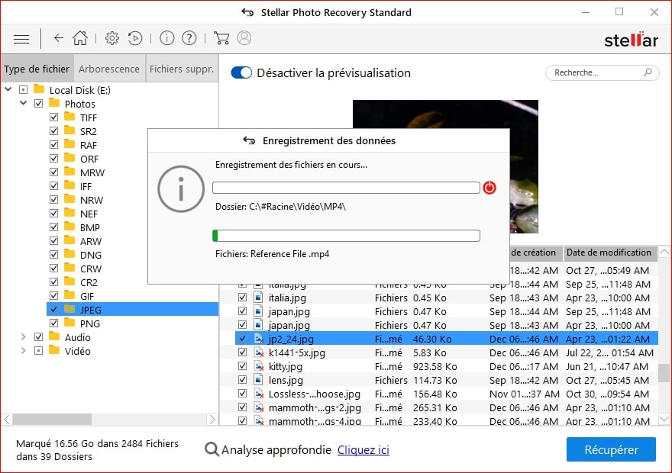Open the shopping cart icon

click(x=221, y=38)
